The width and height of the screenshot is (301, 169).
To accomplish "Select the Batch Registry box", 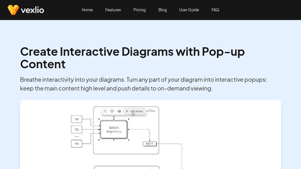I will (114, 130).
